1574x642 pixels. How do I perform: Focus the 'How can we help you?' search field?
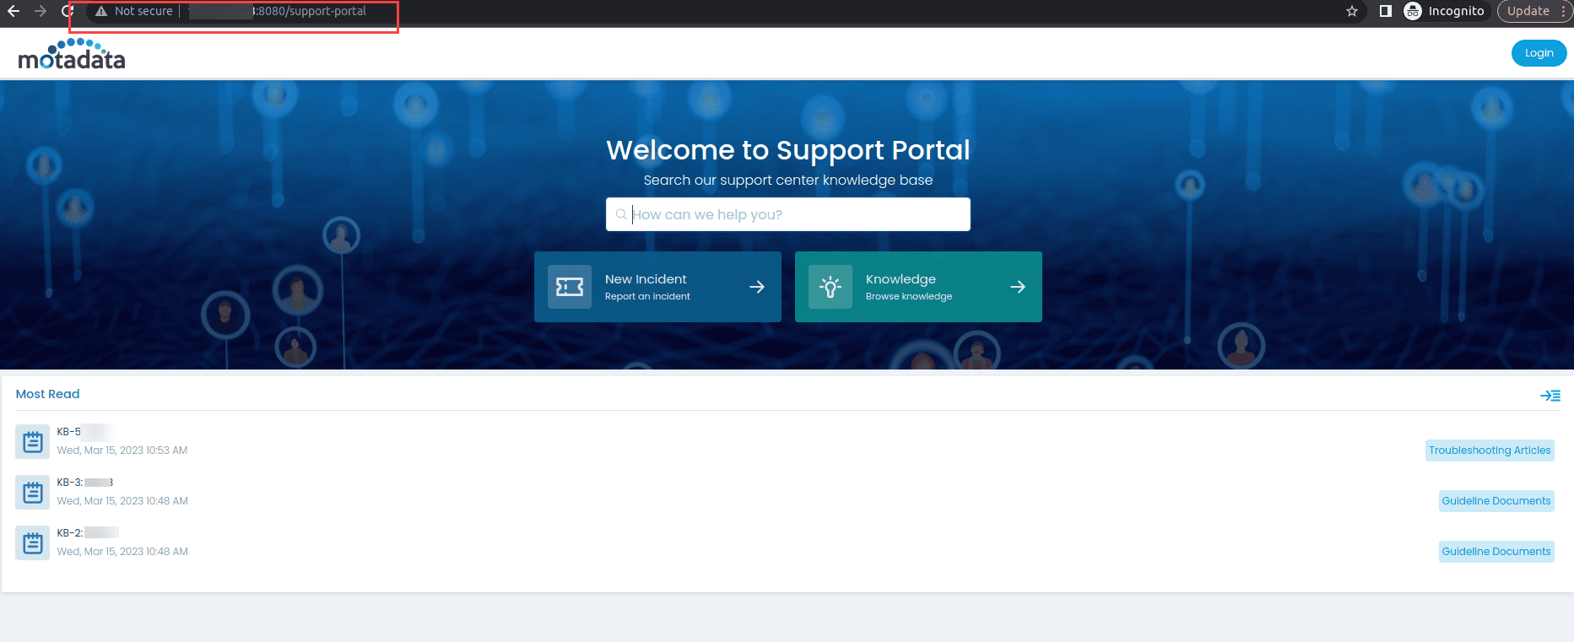788,214
